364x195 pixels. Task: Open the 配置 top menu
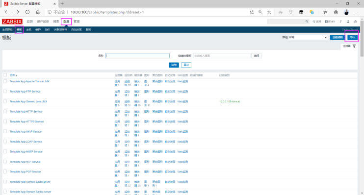(66, 22)
